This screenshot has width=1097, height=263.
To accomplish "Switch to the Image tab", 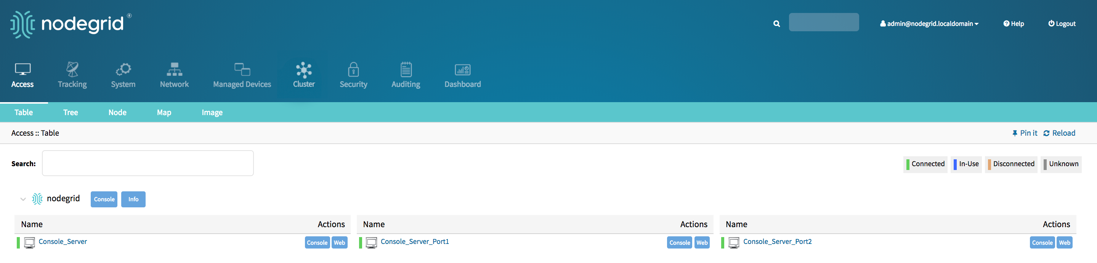I will [212, 112].
